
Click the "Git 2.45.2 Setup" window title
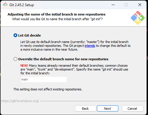tap(22, 5)
